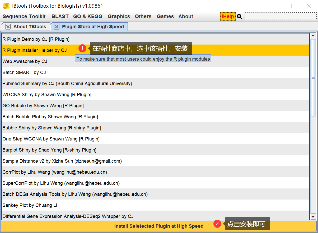Maximize the TBtools window
Screen dimensions: 318x233
click(x=290, y=6)
